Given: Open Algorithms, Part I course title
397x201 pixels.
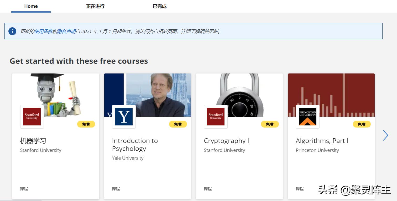Looking at the screenshot, I should pos(322,141).
